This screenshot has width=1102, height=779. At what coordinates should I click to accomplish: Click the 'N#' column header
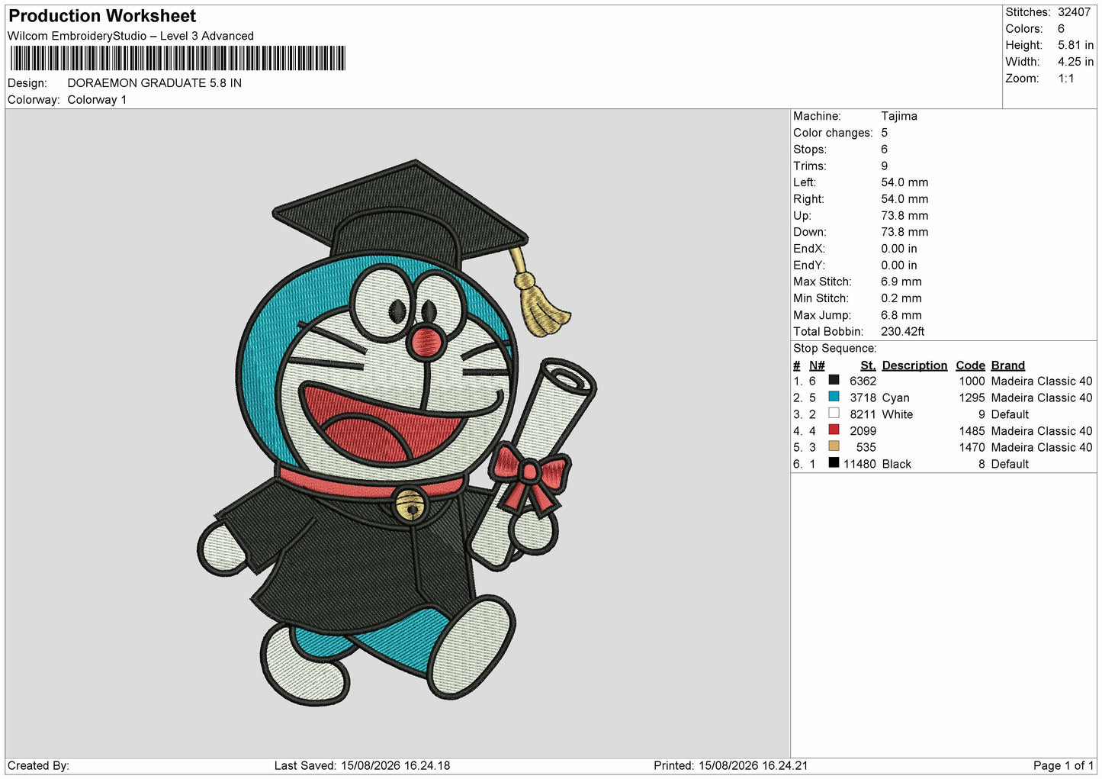(817, 365)
